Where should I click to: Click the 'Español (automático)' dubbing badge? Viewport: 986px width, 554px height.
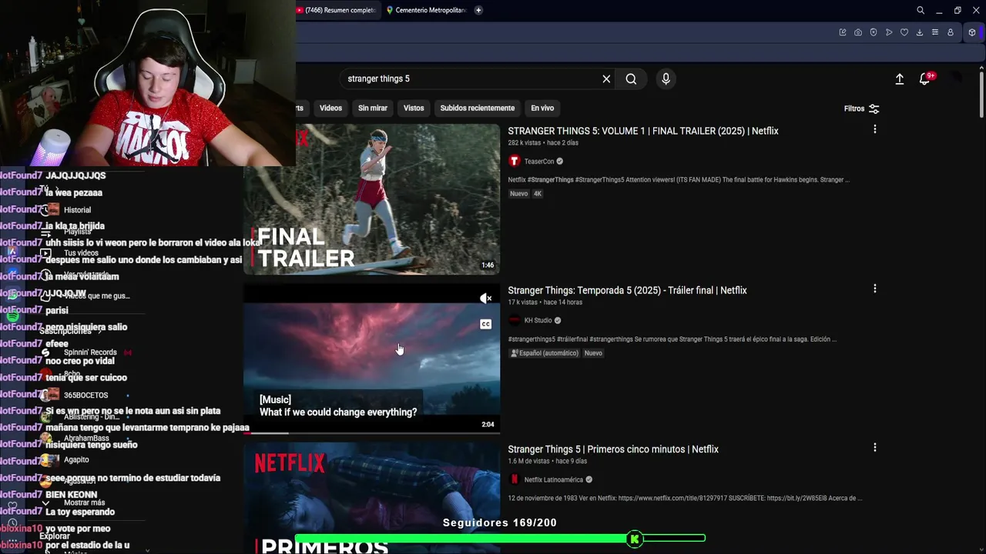tap(544, 353)
